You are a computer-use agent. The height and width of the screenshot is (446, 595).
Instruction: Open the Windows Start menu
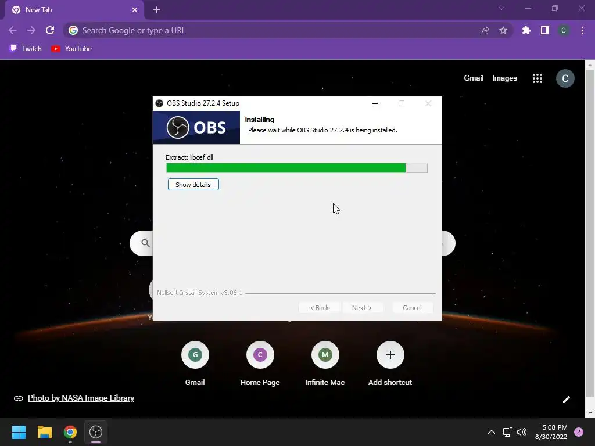[19, 432]
